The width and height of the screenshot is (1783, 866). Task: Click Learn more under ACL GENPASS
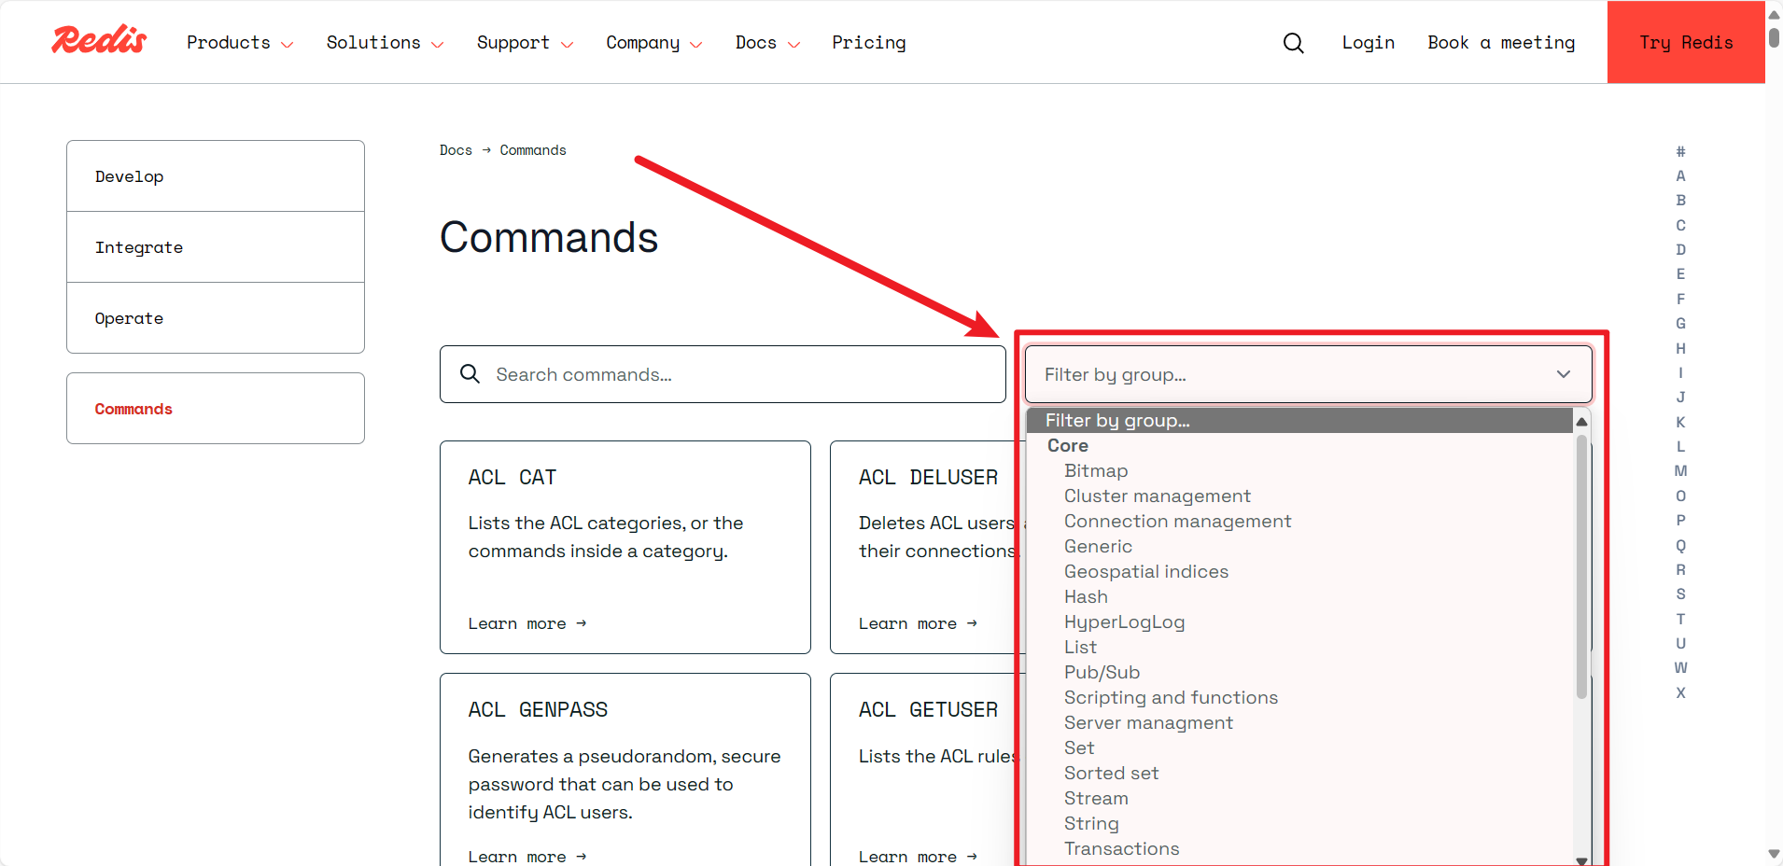point(527,857)
